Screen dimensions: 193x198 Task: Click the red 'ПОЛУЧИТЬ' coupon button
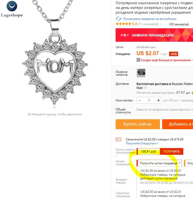tap(171, 151)
